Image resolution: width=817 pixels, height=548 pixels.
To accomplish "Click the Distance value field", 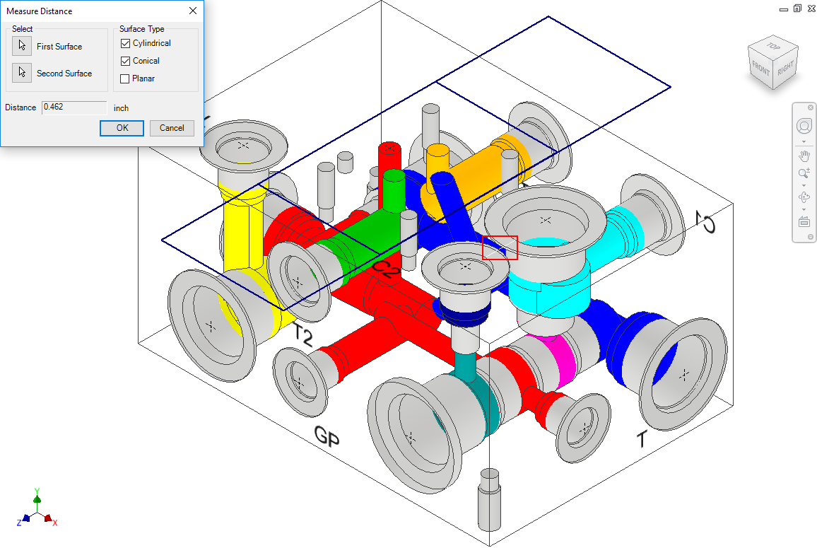I will [x=74, y=107].
